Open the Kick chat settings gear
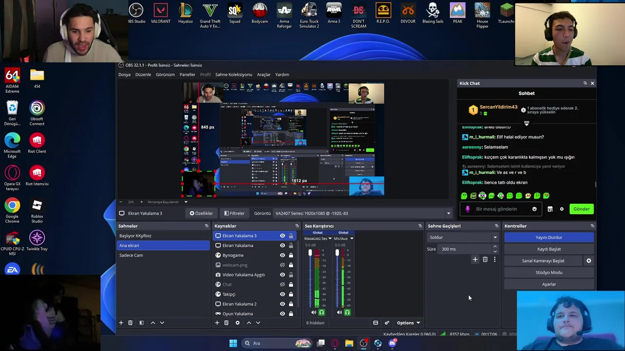This screenshot has width=625, height=351. [562, 209]
